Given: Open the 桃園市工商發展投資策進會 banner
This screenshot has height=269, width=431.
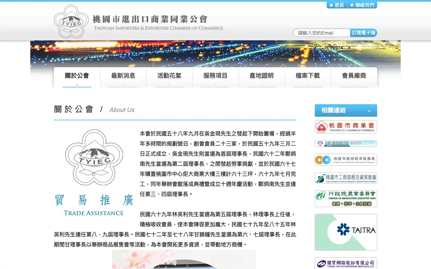Looking at the screenshot, I should 346,178.
